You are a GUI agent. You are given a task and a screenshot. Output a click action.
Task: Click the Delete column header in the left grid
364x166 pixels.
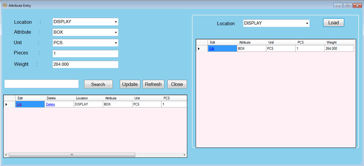pos(59,98)
